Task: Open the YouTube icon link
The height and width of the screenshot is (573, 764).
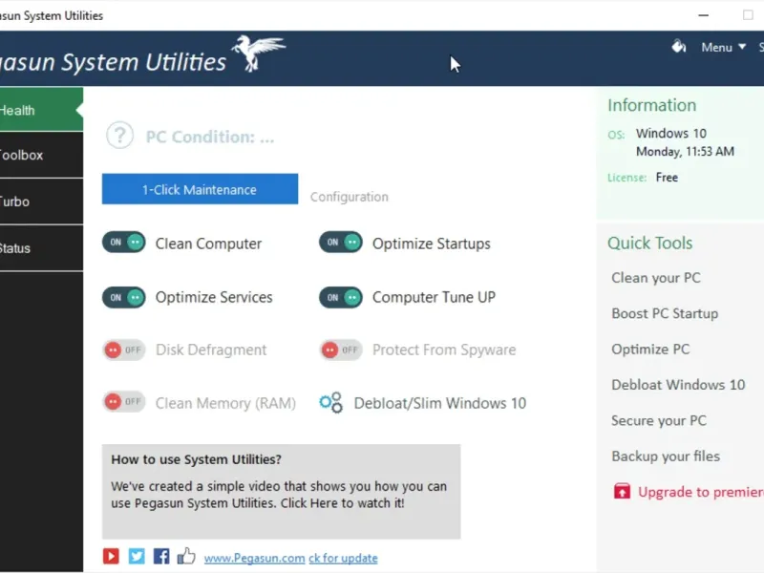Action: click(x=111, y=556)
